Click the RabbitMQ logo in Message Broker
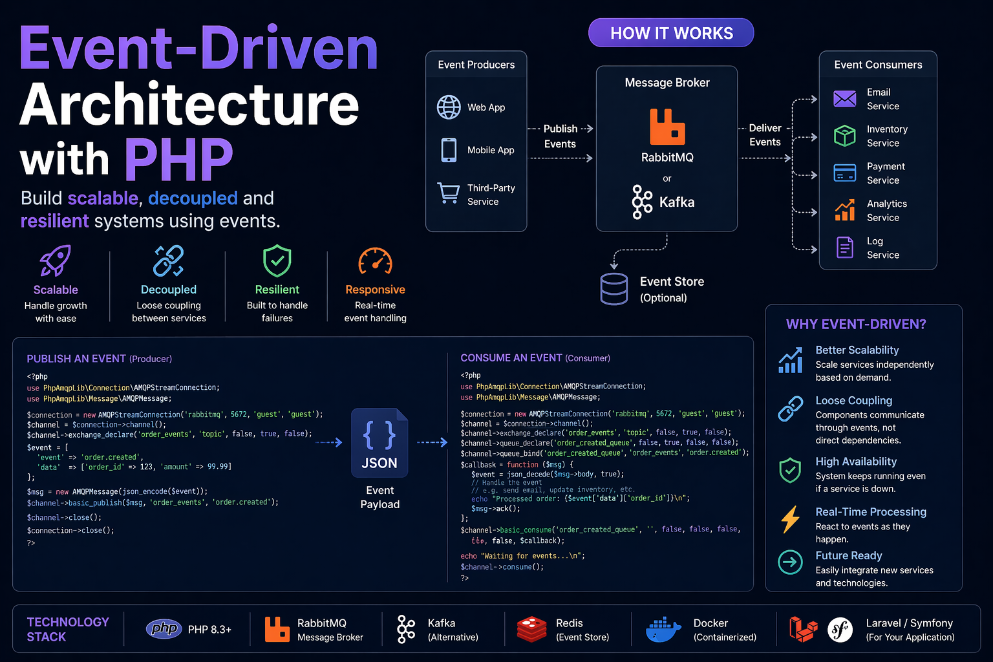Image resolution: width=993 pixels, height=662 pixels. click(667, 127)
